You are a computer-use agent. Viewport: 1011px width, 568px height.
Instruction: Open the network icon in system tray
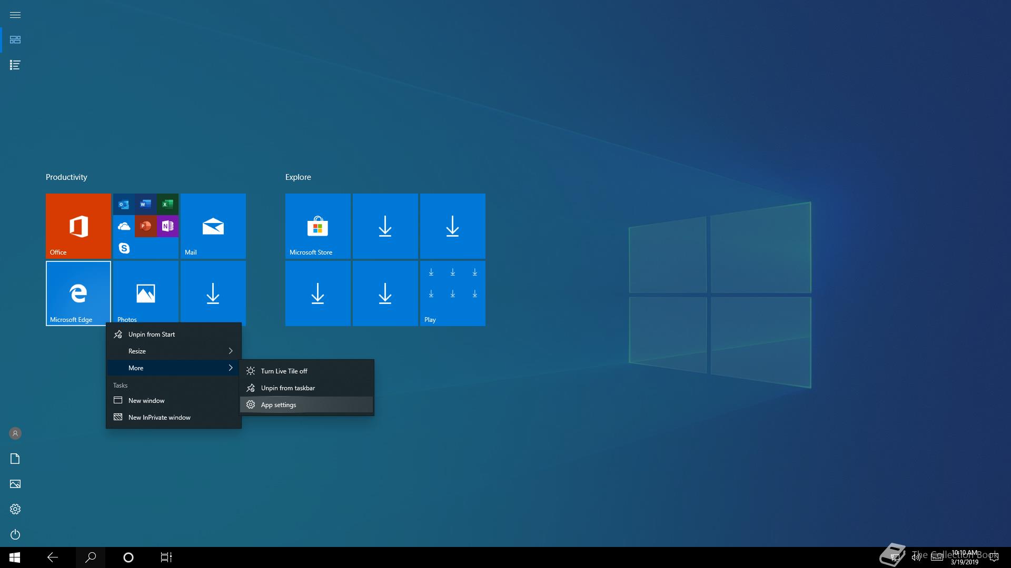[895, 557]
